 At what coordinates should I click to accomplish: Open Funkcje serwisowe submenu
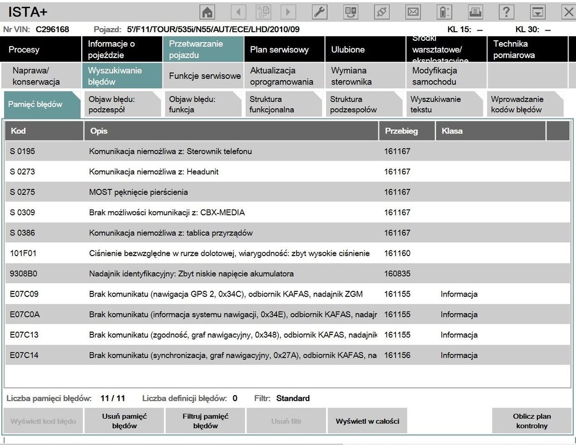(203, 75)
